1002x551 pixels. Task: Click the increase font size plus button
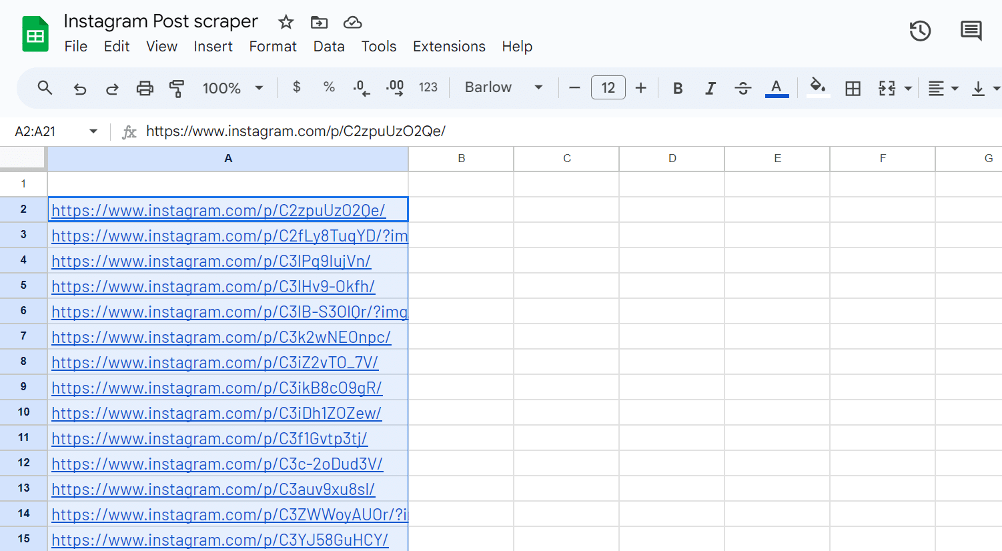pyautogui.click(x=641, y=88)
